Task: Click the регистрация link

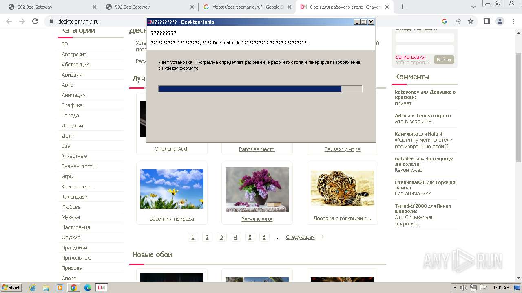Action: click(x=410, y=57)
